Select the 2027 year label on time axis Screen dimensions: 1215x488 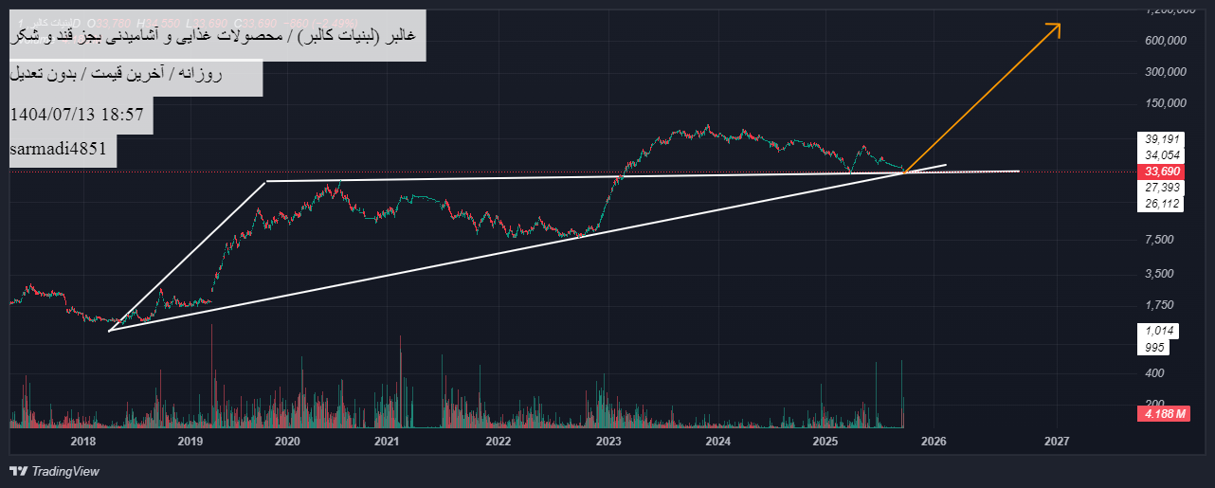[x=1057, y=441]
